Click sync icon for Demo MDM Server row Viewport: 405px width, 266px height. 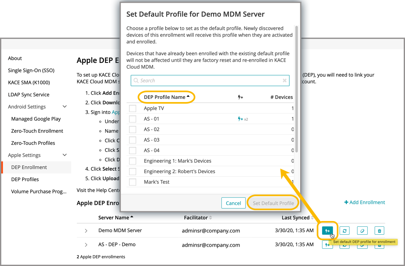344,230
